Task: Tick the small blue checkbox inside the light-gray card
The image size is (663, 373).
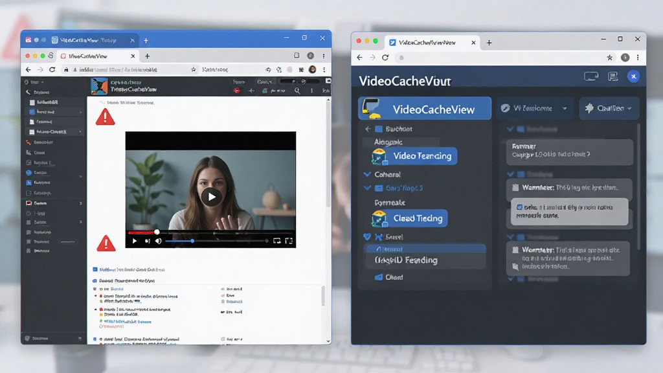Action: (x=519, y=207)
